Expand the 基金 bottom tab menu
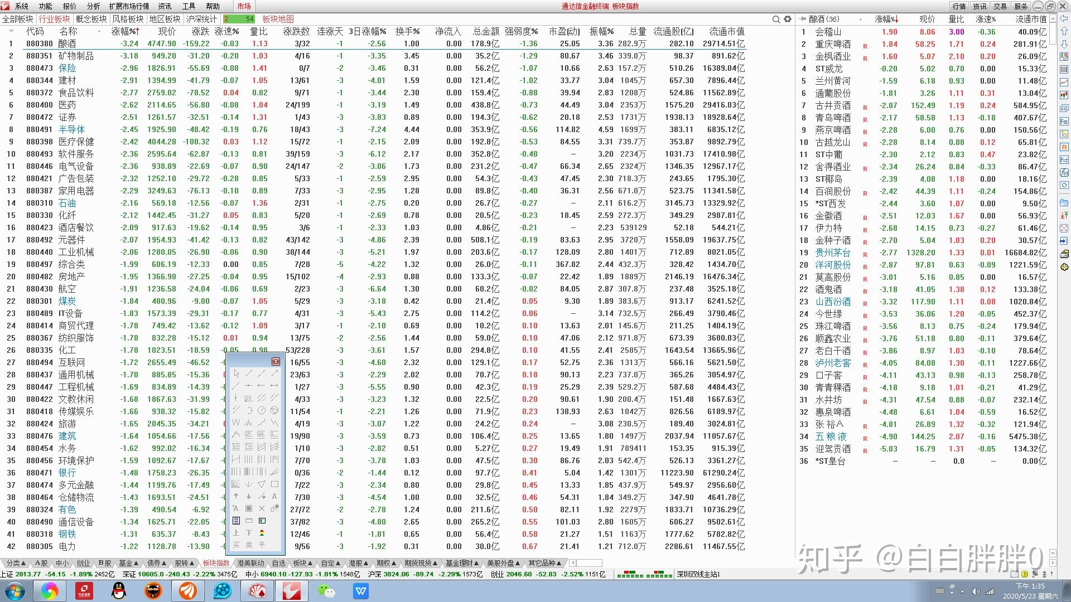Screen dimensions: 1071x602 [x=129, y=563]
